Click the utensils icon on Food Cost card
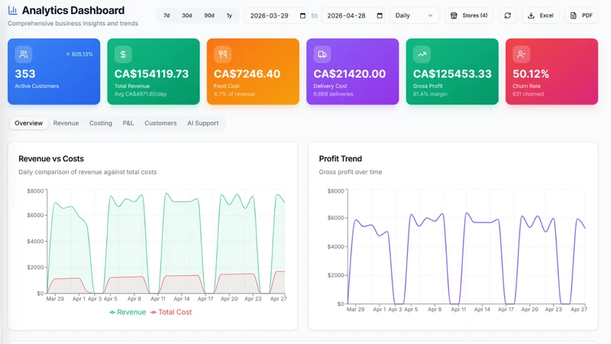611x344 pixels. coord(222,54)
